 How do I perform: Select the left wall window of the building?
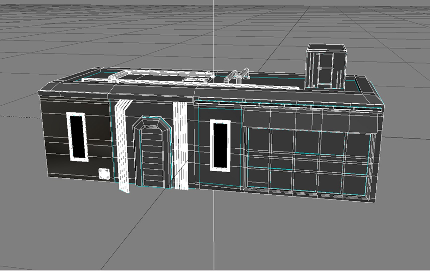[x=77, y=137]
